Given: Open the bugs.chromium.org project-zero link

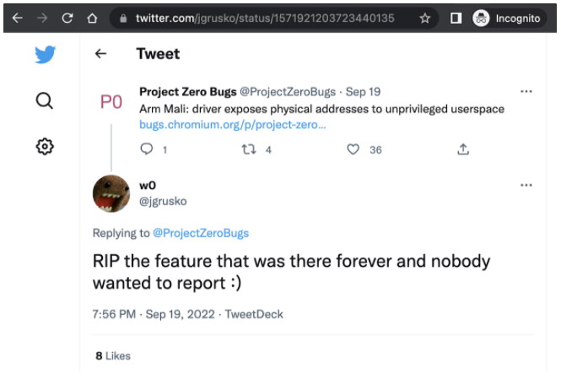Looking at the screenshot, I should tap(232, 125).
